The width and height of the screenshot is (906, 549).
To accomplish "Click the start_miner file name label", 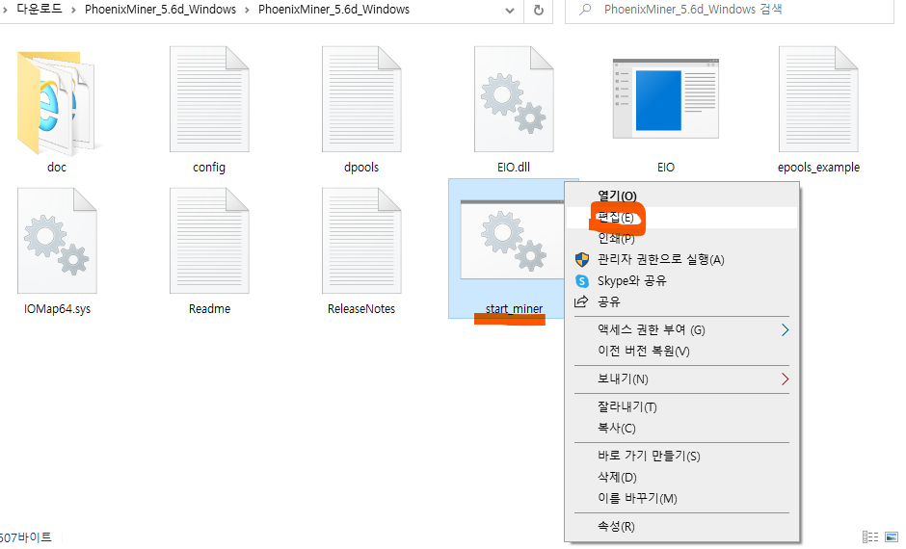I will (x=514, y=309).
